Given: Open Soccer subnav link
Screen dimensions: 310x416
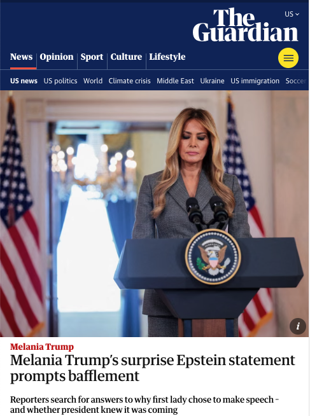Looking at the screenshot, I should (x=296, y=81).
